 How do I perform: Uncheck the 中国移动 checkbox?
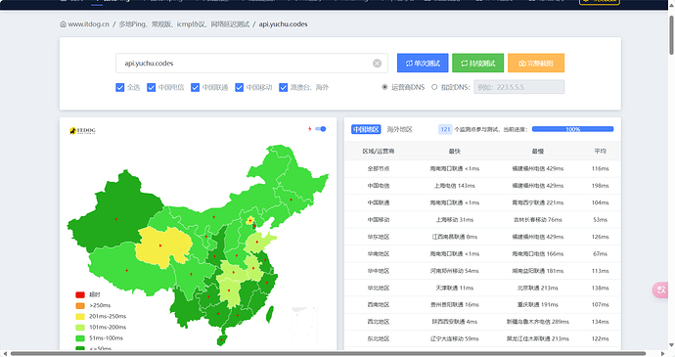click(x=240, y=87)
